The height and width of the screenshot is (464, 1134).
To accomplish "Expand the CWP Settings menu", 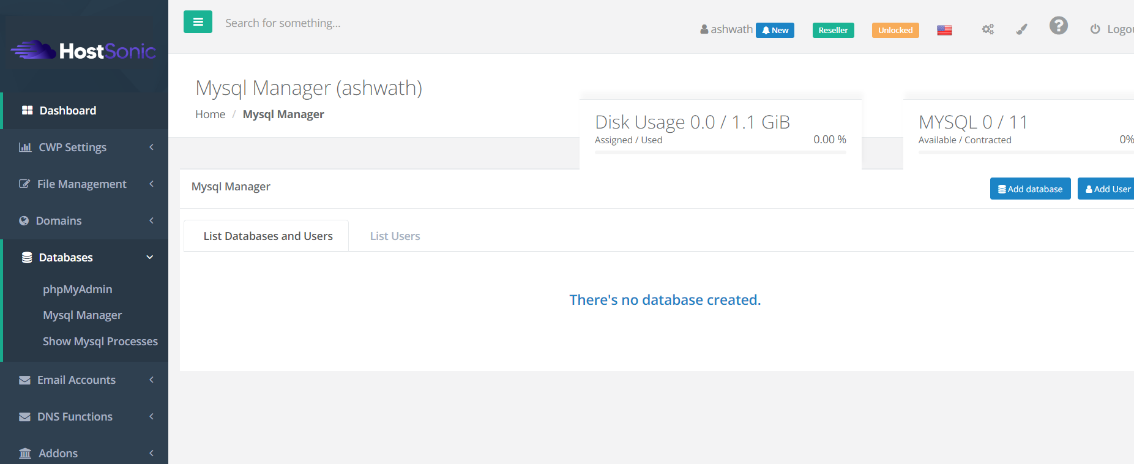I will click(x=72, y=148).
